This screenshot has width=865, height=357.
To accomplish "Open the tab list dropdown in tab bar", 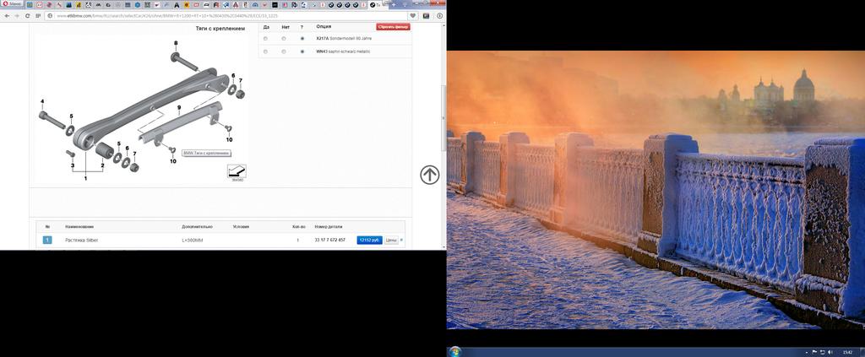I will (405, 4).
